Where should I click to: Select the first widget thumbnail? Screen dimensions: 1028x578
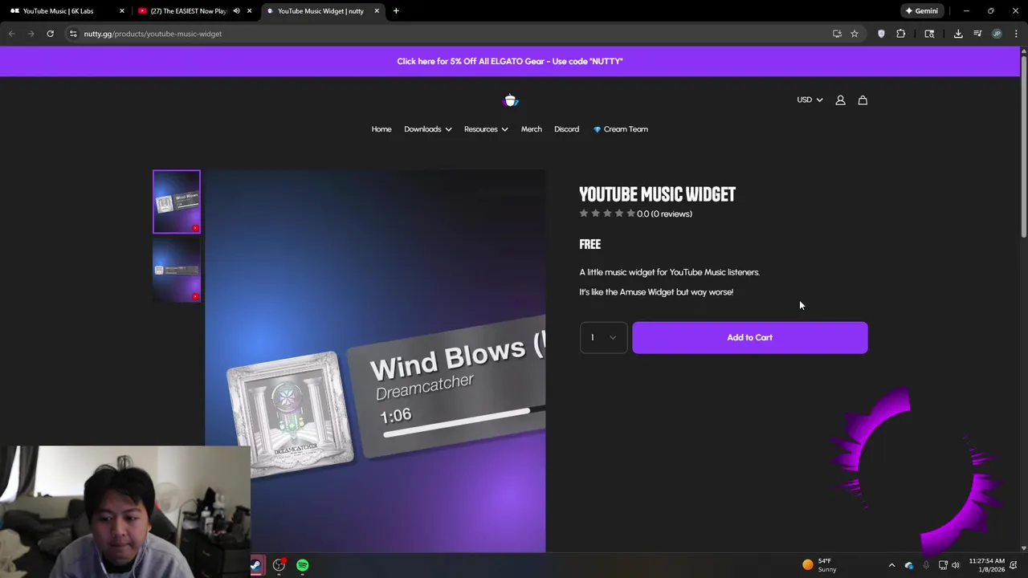177,201
